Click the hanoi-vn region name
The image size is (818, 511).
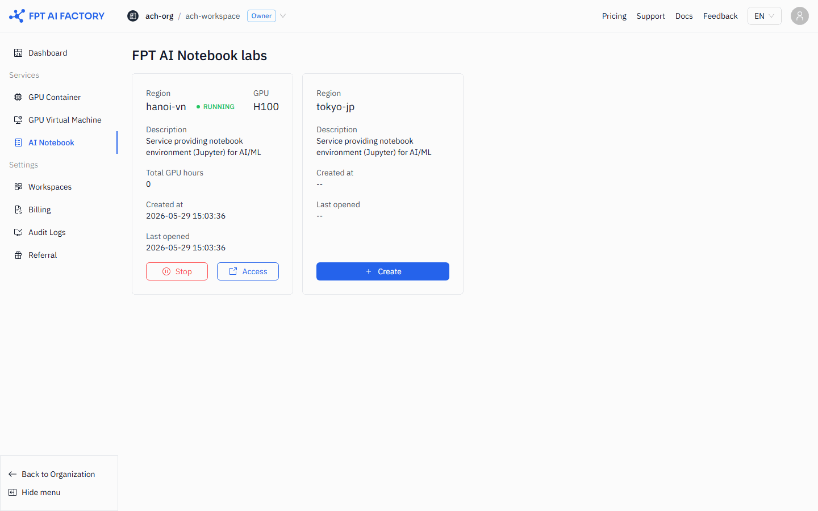pyautogui.click(x=166, y=107)
